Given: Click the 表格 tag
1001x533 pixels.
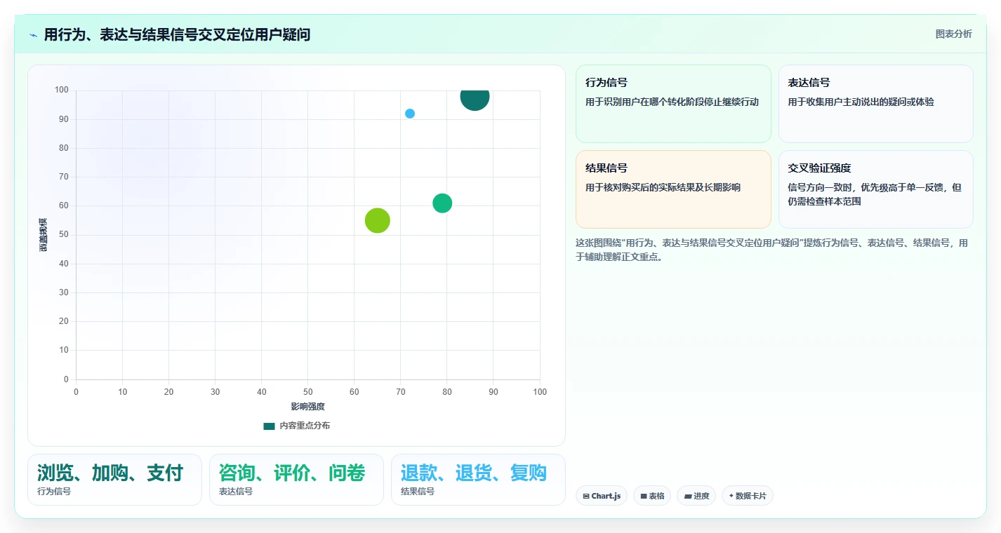Looking at the screenshot, I should (x=652, y=496).
